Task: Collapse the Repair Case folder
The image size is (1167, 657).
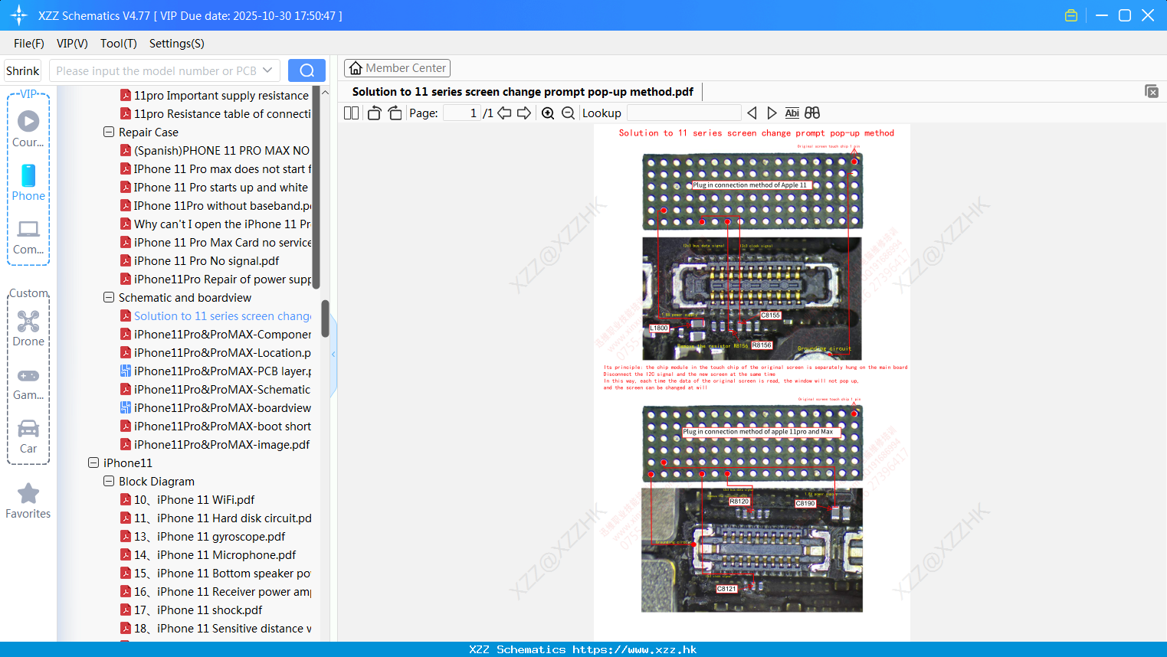Action: point(109,132)
